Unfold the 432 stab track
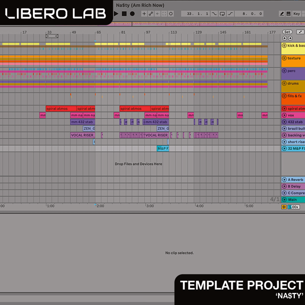Screen dimensions: 305x305 [284, 122]
